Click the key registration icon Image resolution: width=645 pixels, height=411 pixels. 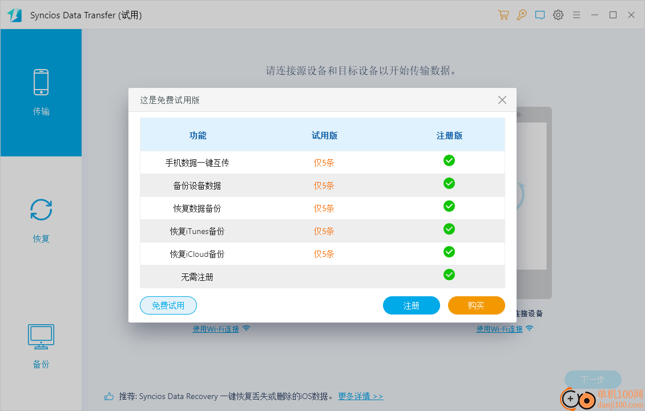pyautogui.click(x=522, y=15)
